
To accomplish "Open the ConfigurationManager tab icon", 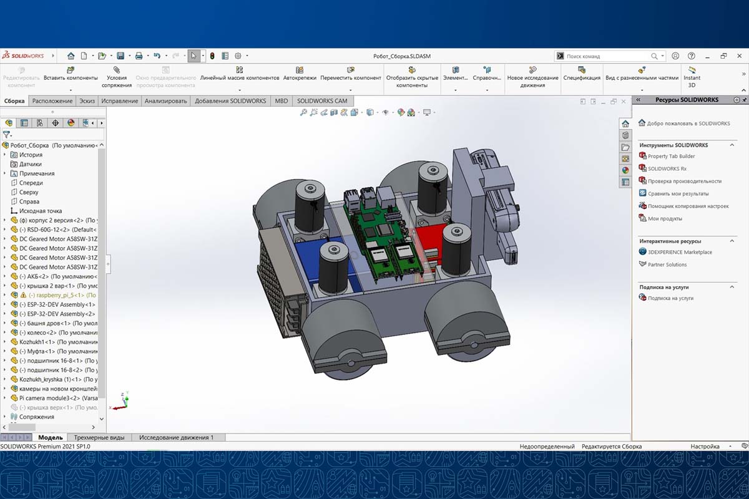I will (x=40, y=123).
